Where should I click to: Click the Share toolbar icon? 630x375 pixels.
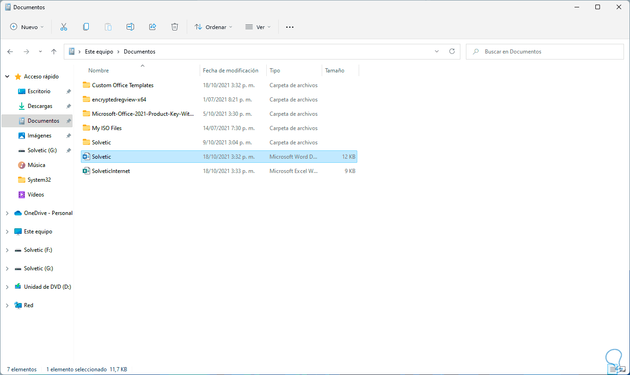click(x=153, y=27)
